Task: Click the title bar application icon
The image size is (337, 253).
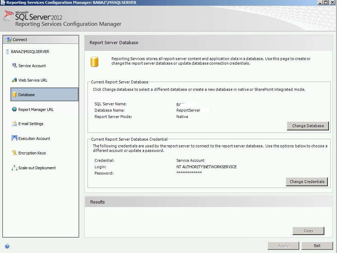Action: pyautogui.click(x=3, y=2)
